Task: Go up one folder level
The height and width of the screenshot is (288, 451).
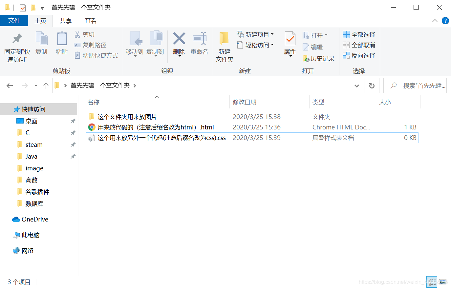Action: click(x=46, y=86)
